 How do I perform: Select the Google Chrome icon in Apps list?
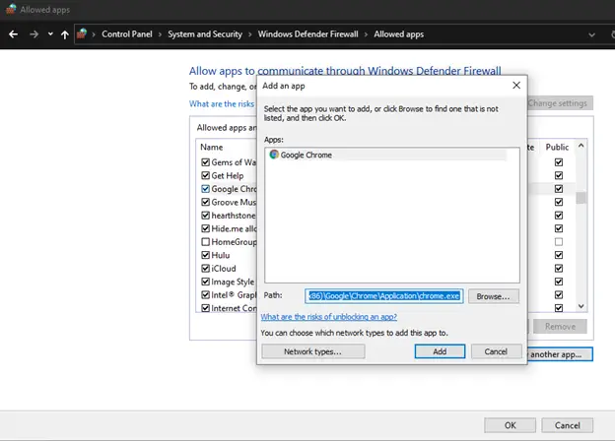coord(274,155)
